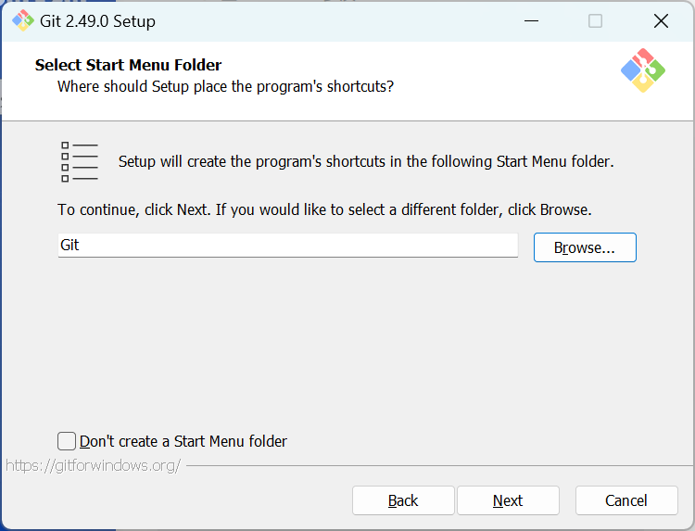The width and height of the screenshot is (695, 531).
Task: Go Back to the previous setup step
Action: (x=403, y=500)
